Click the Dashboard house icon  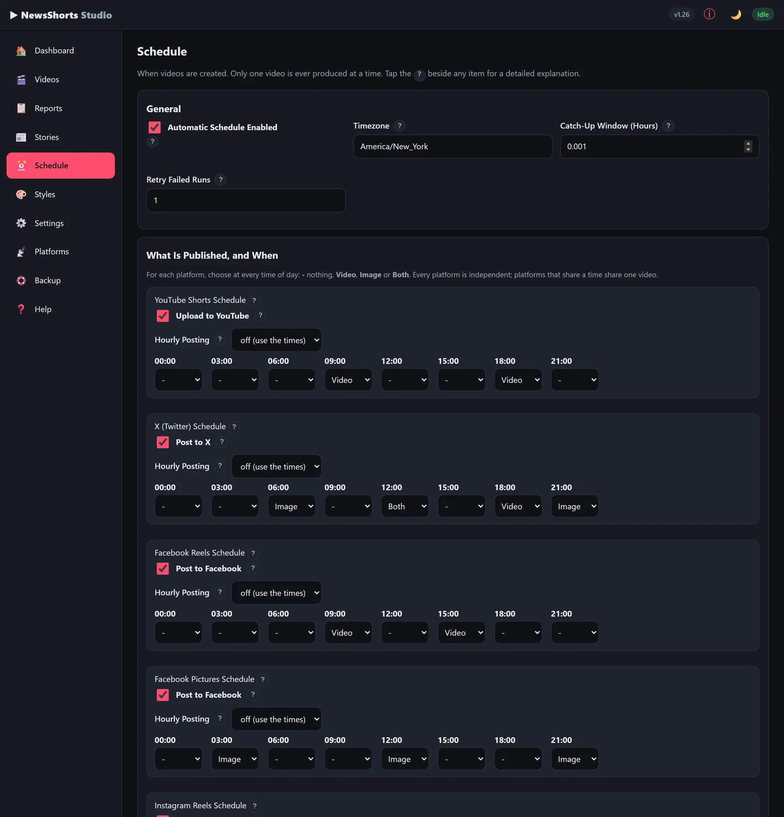pyautogui.click(x=21, y=51)
